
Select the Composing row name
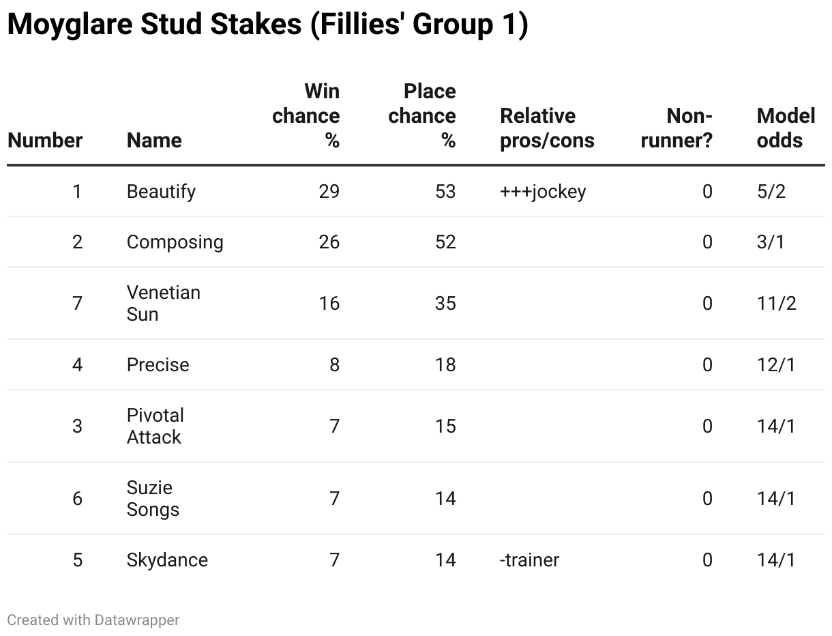175,242
